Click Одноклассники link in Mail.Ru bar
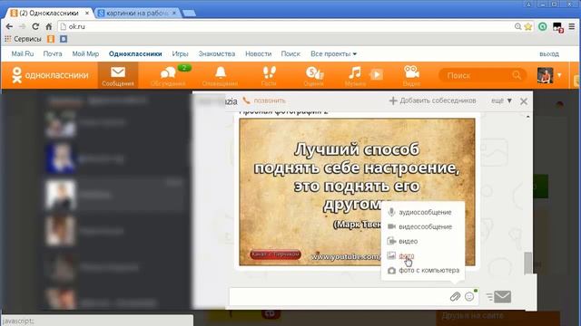The image size is (581, 326). pos(135,54)
